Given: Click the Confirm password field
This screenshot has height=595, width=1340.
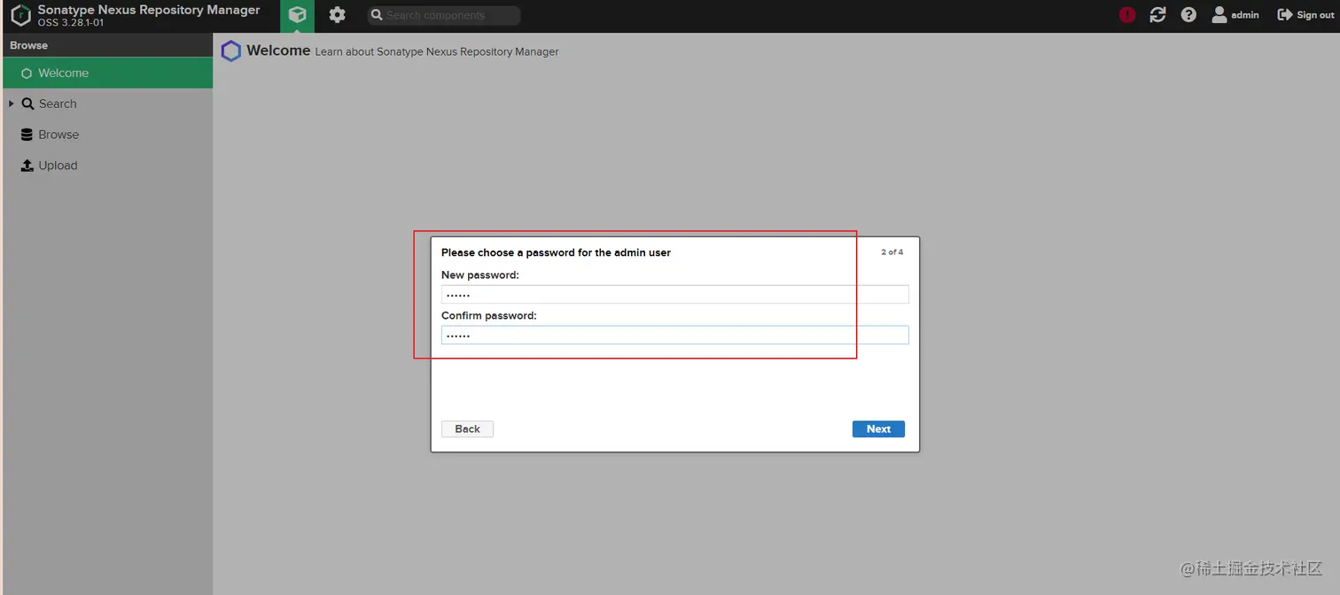Looking at the screenshot, I should pyautogui.click(x=674, y=335).
